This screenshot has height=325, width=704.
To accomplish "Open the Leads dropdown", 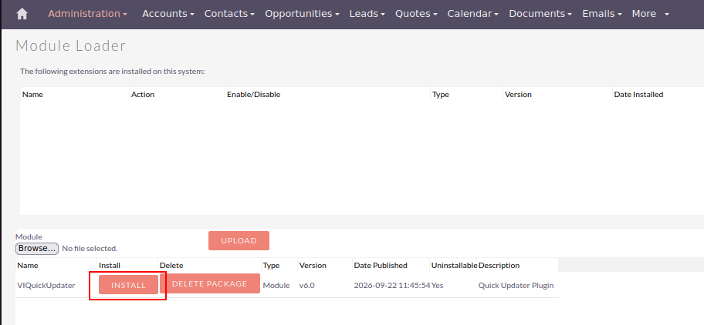I will [x=367, y=14].
